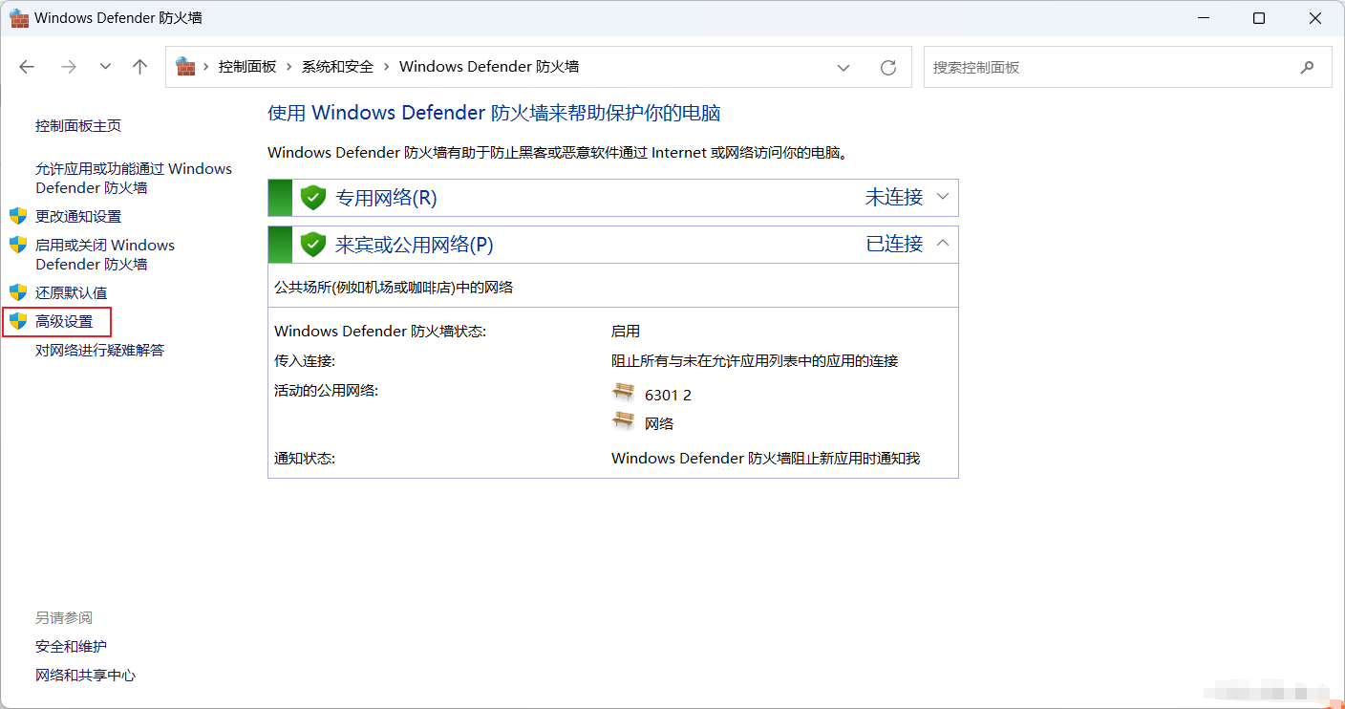Click 阻止所有与未在允许应用列表中的应用的连接 text
Screen dimensions: 1345x709
pos(755,361)
